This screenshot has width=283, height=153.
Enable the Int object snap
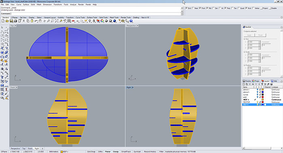pyautogui.click(x=220, y=8)
